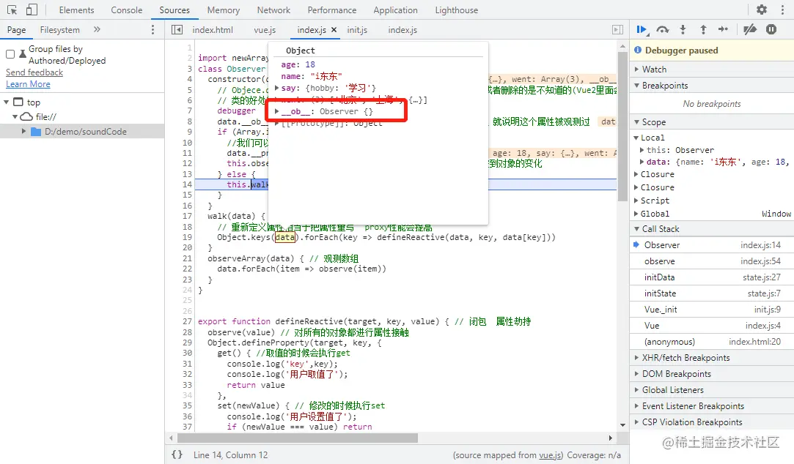Open the index.html file tab

click(x=213, y=30)
